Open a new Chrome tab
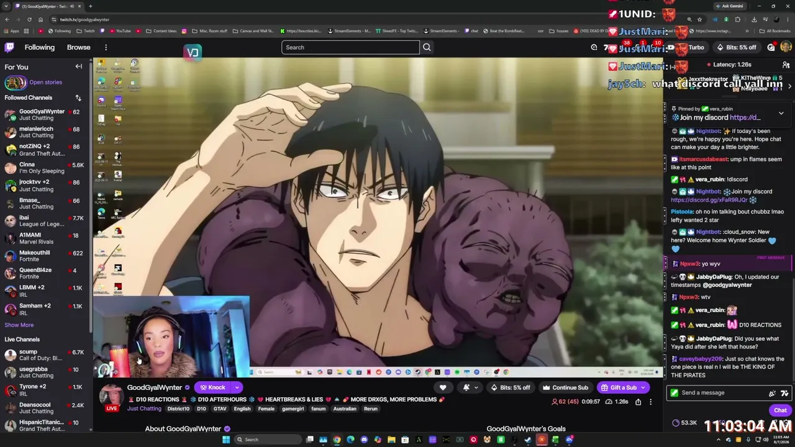Viewport: 795px width, 447px height. click(x=90, y=6)
